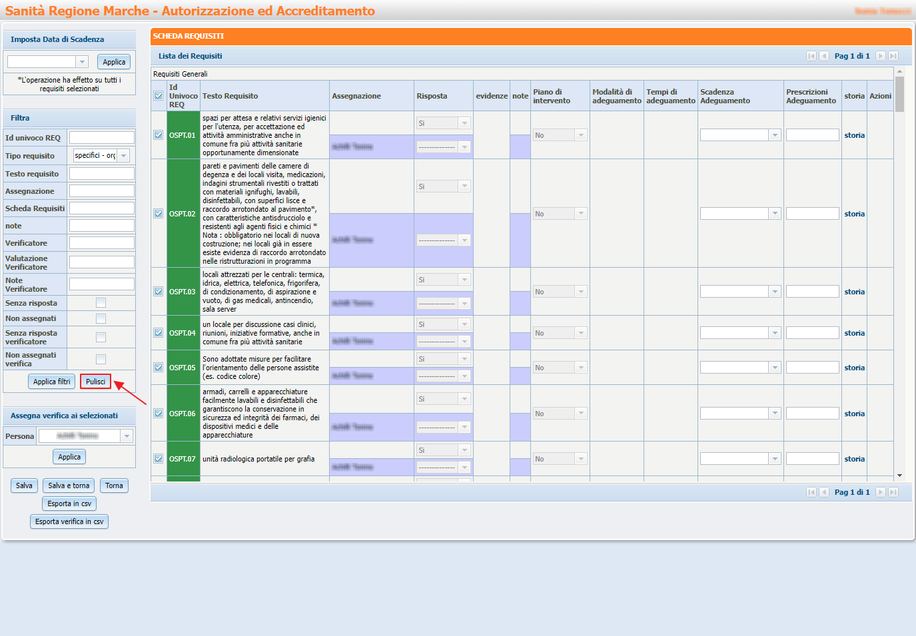The height and width of the screenshot is (636, 916).
Task: Open the 'storia' link for OSPT.02
Action: click(854, 214)
